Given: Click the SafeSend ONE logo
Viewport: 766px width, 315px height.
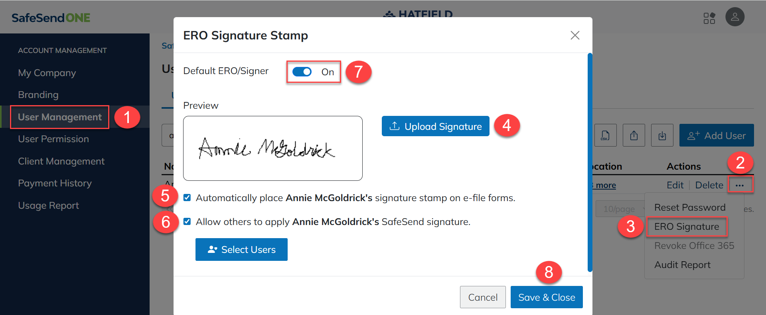Looking at the screenshot, I should 51,18.
